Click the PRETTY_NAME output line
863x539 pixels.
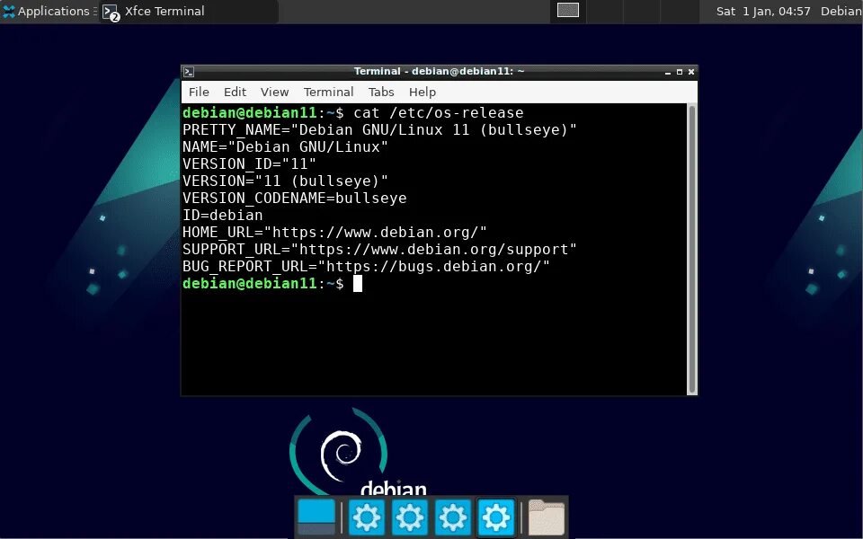pyautogui.click(x=379, y=129)
